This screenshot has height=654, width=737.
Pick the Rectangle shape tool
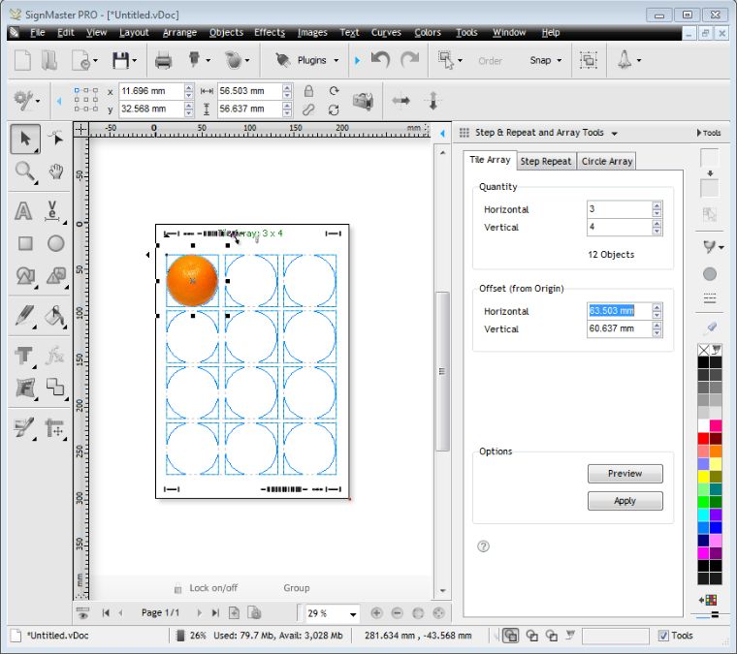24,243
